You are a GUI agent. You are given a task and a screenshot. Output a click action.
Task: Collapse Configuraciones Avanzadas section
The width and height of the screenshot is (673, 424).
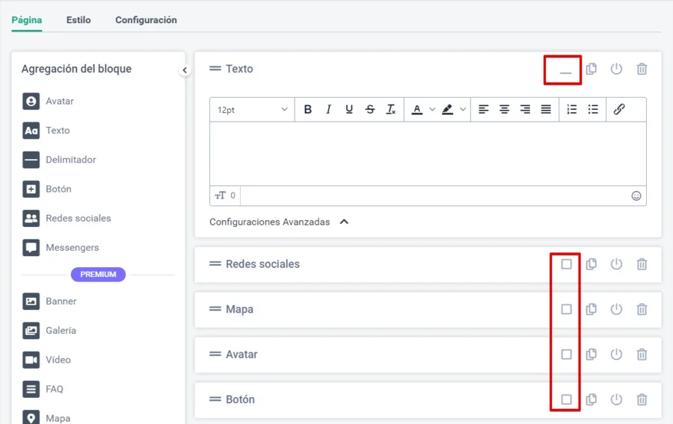coord(344,222)
